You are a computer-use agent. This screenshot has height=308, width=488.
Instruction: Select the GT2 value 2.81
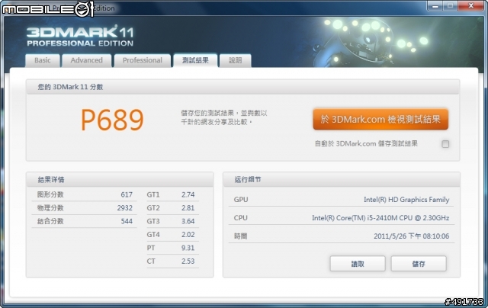pos(188,208)
